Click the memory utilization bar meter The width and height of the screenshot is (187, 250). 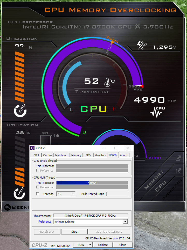coord(19,161)
